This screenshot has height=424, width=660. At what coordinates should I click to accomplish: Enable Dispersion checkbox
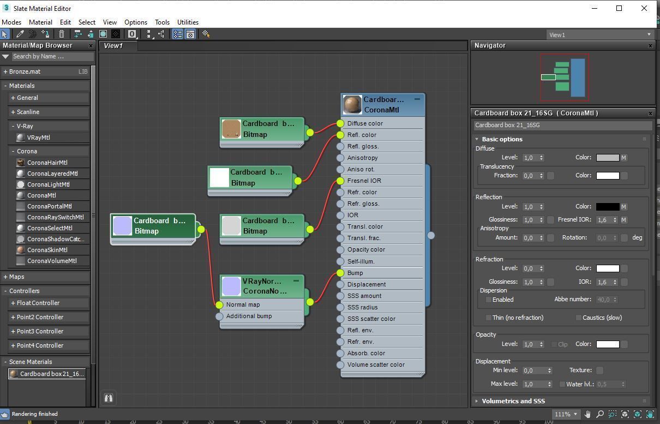(x=489, y=300)
